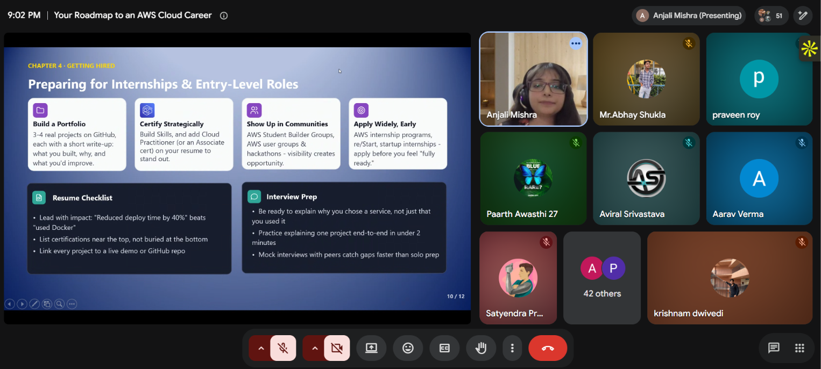Open the participants list showing 51
This screenshot has height=369, width=821.
(x=771, y=16)
